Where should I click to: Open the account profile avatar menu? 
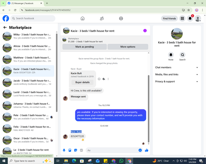[198, 18]
